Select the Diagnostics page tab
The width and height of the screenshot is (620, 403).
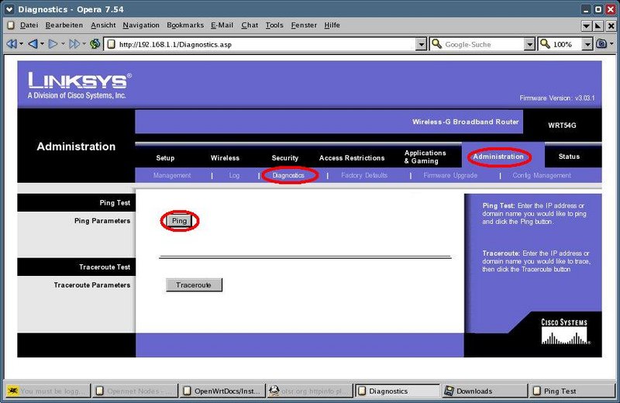point(398,391)
